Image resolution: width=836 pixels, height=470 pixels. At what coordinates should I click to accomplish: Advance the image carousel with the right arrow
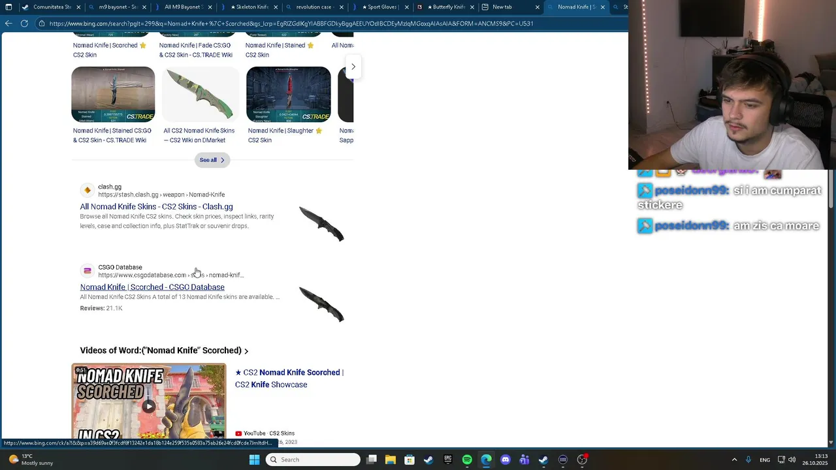[x=353, y=67]
